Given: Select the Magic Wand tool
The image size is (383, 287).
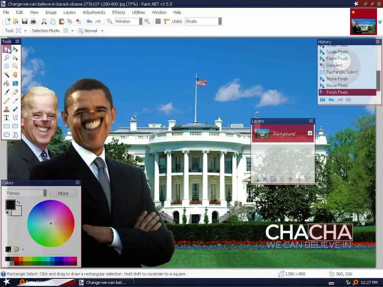Looking at the screenshot, I should [7, 75].
